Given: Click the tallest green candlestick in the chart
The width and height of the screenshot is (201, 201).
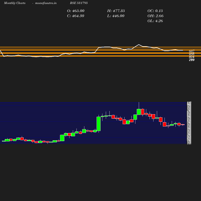Looking at the screenshot, I should tap(98, 124).
